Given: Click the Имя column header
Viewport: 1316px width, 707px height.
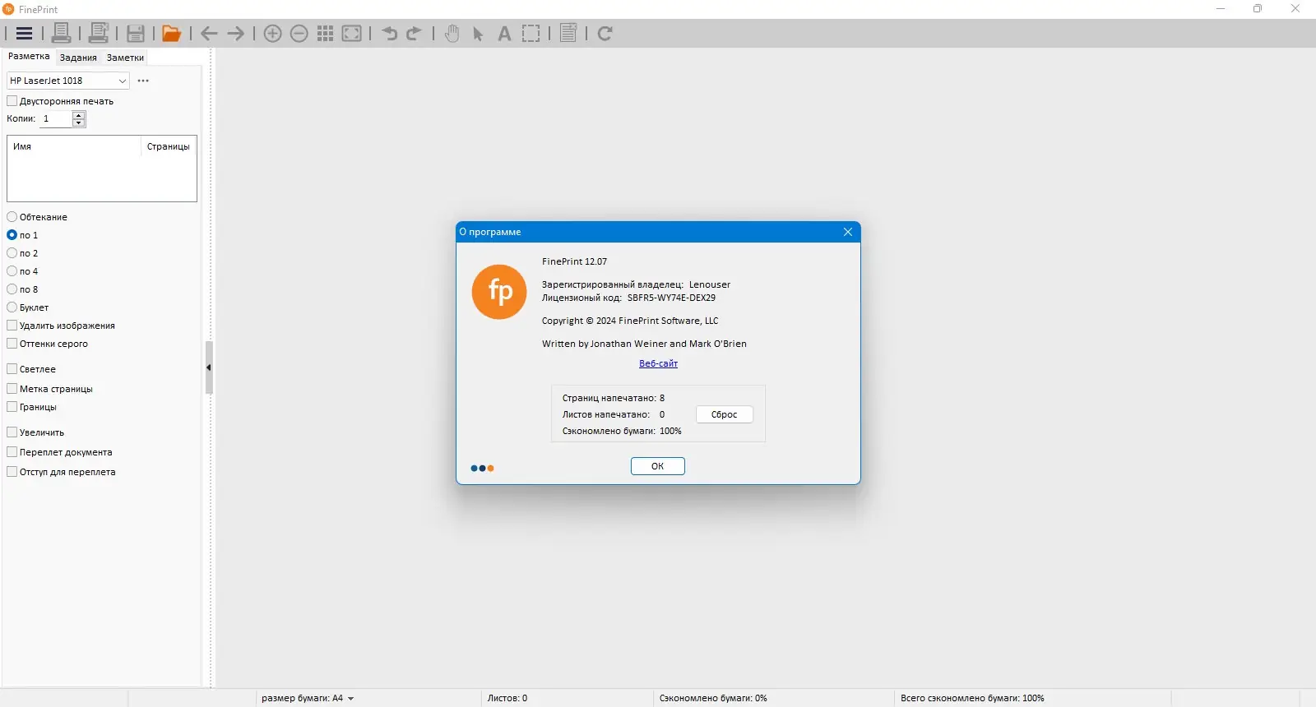Looking at the screenshot, I should pyautogui.click(x=74, y=146).
